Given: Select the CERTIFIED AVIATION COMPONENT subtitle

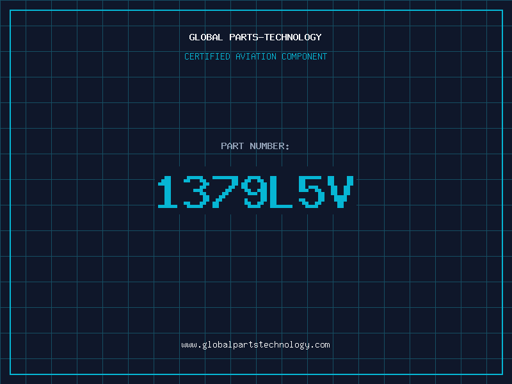Looking at the screenshot, I should click(x=255, y=56).
